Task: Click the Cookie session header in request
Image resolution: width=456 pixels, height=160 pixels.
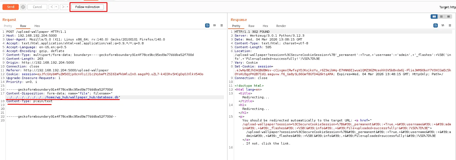Action: coord(105,74)
